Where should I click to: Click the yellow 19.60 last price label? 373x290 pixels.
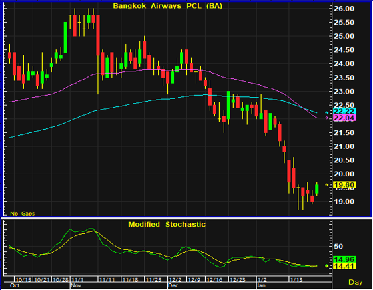[344, 185]
